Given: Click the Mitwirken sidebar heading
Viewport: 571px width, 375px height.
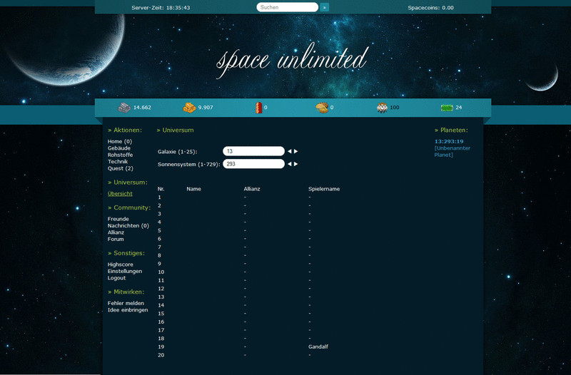Looking at the screenshot, I should click(x=126, y=292).
